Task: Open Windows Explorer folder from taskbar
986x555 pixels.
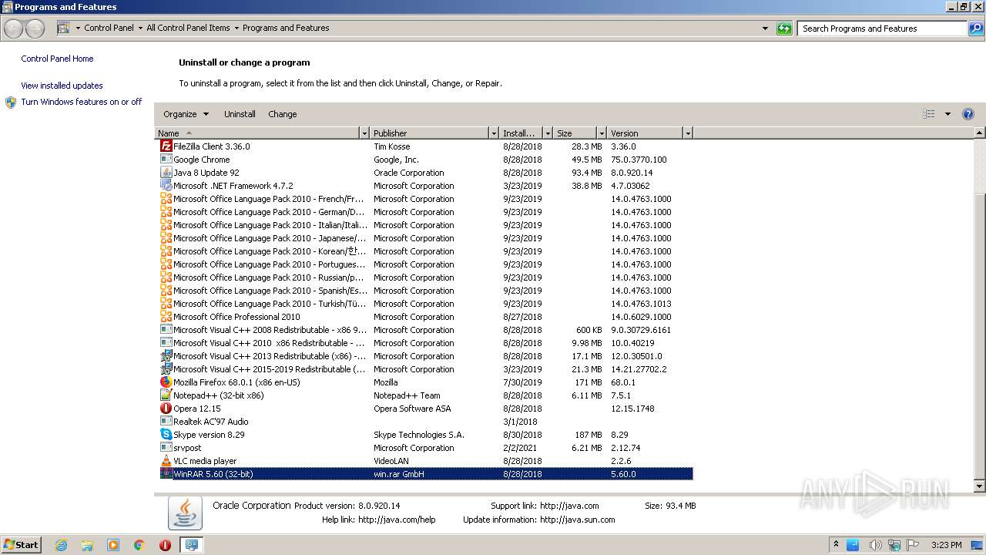Action: [87, 545]
